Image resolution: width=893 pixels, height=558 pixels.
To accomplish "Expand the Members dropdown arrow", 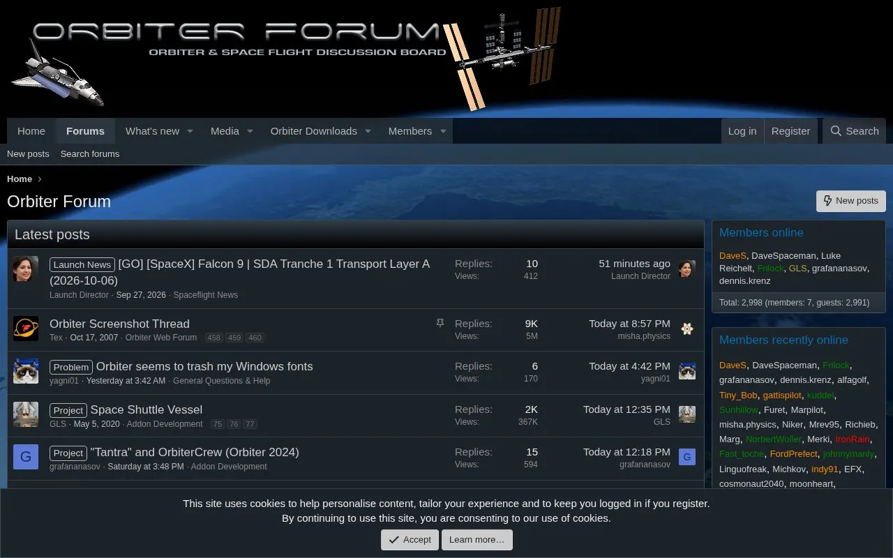I will 443,131.
